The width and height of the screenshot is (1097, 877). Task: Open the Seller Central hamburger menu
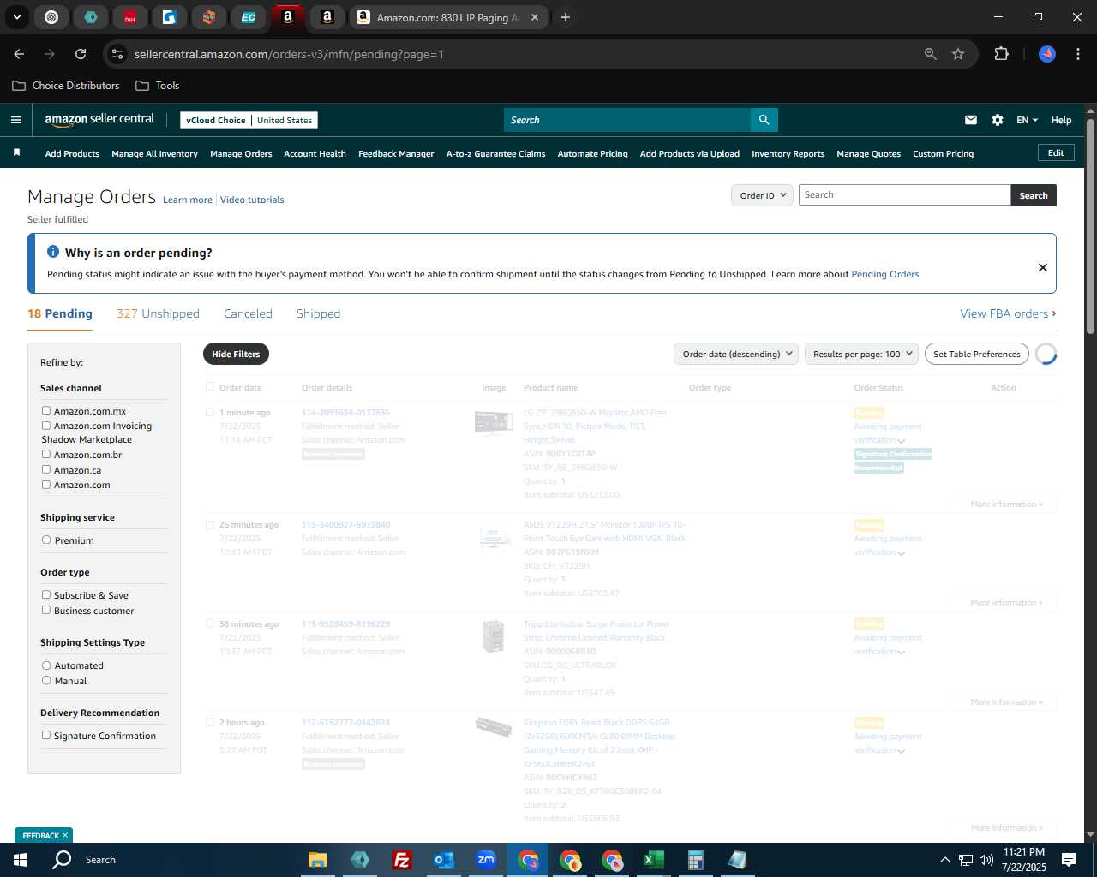tap(16, 120)
